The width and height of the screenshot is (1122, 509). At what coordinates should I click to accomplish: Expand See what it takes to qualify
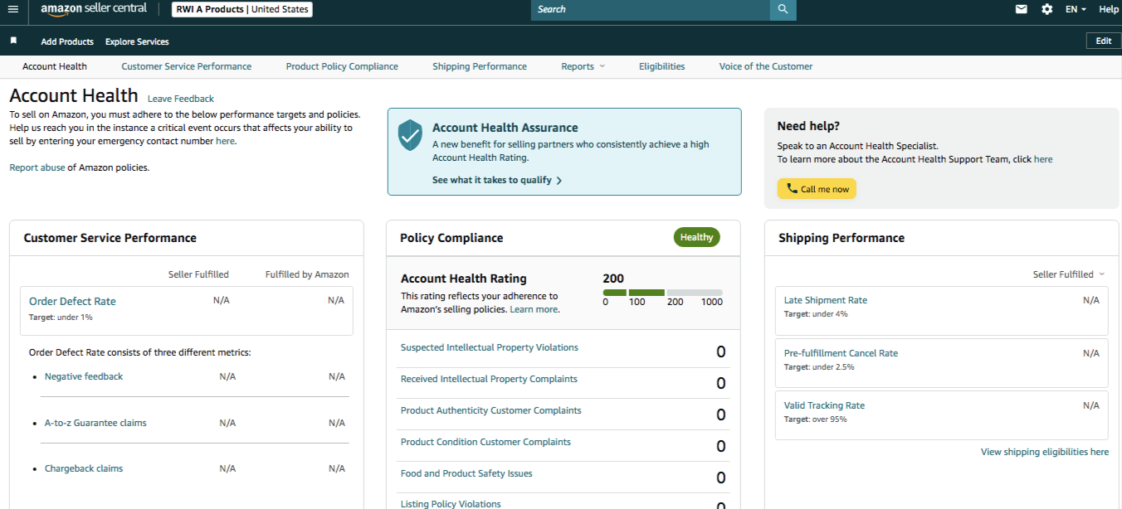coord(497,180)
